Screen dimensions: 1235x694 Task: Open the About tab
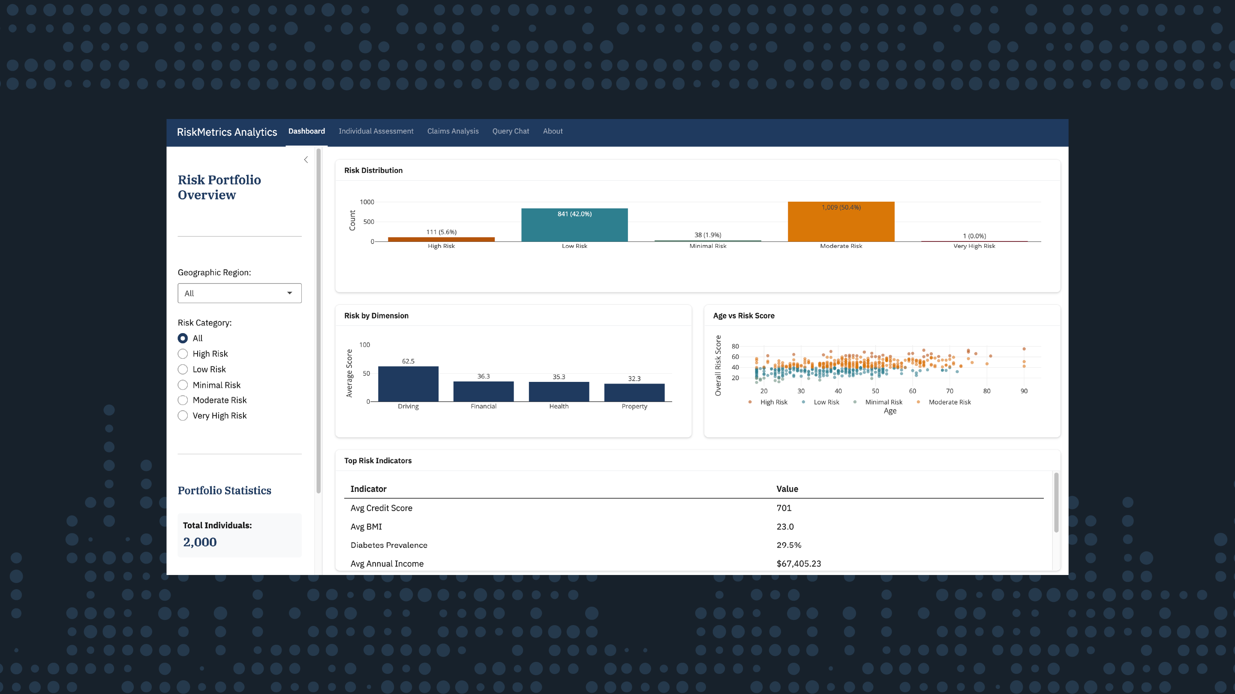click(552, 131)
